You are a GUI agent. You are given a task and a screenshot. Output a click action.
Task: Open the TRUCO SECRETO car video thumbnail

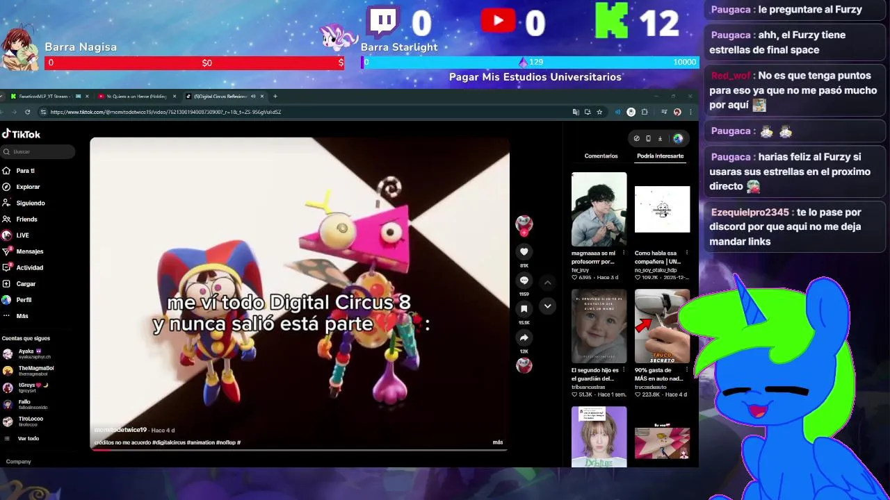point(662,326)
